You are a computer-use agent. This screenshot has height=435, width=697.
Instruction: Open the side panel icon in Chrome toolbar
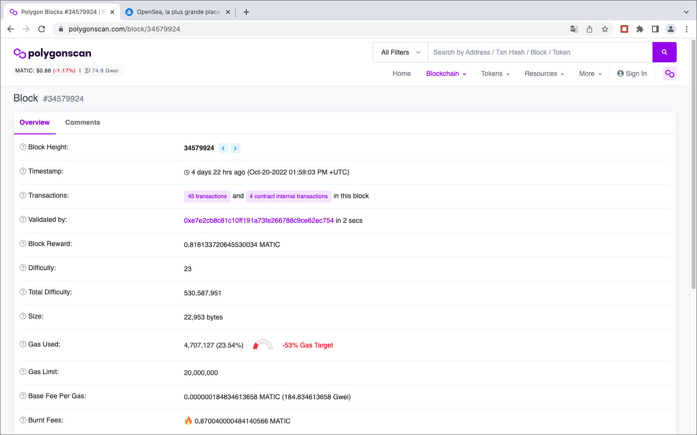(655, 29)
